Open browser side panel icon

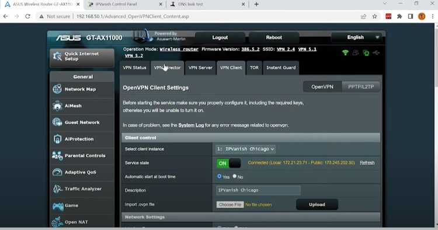point(411,16)
